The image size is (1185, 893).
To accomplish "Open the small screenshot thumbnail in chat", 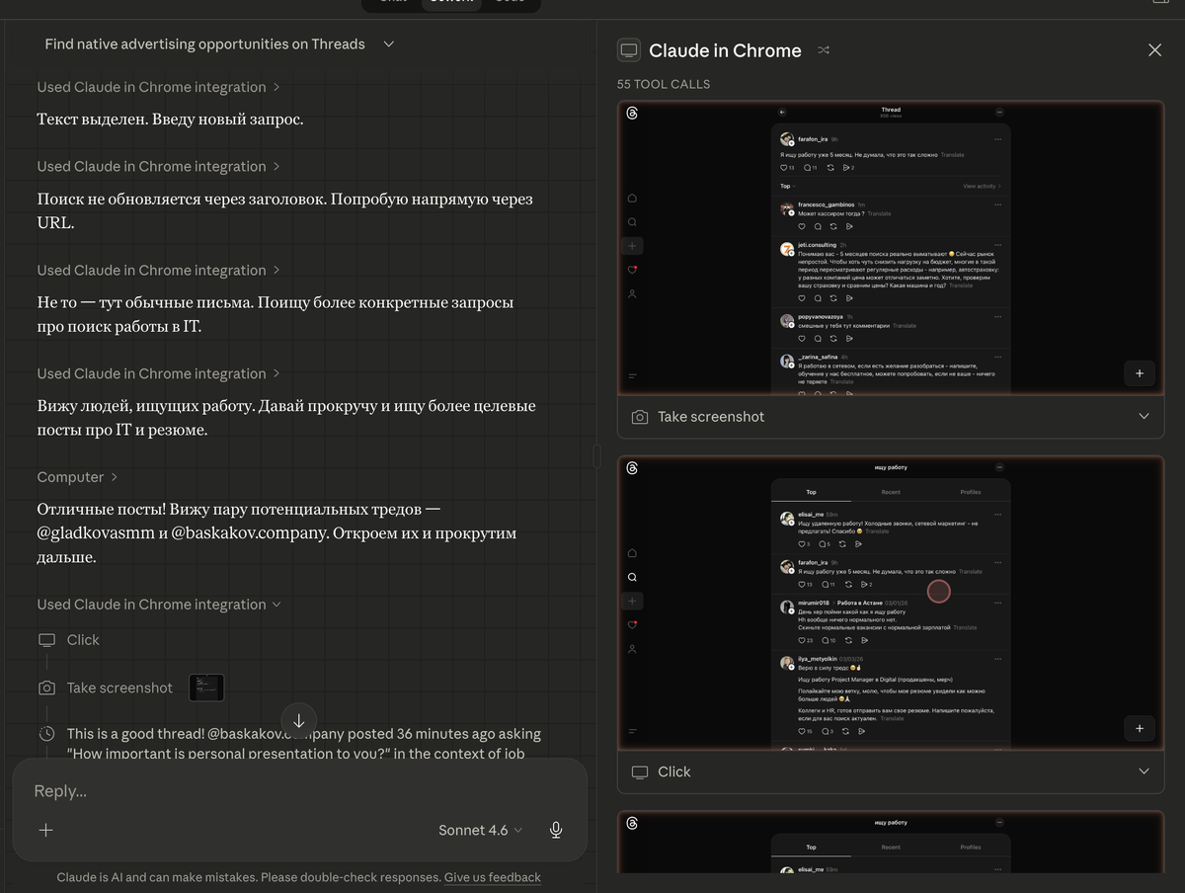I will click(x=206, y=688).
